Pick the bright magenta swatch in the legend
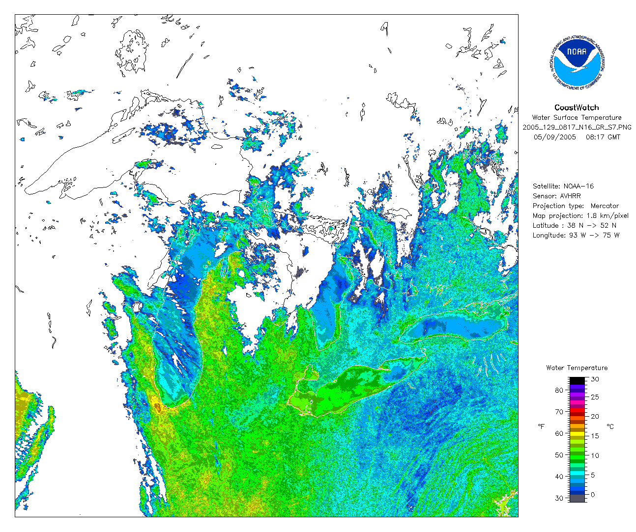The height and width of the screenshot is (532, 636). point(577,402)
